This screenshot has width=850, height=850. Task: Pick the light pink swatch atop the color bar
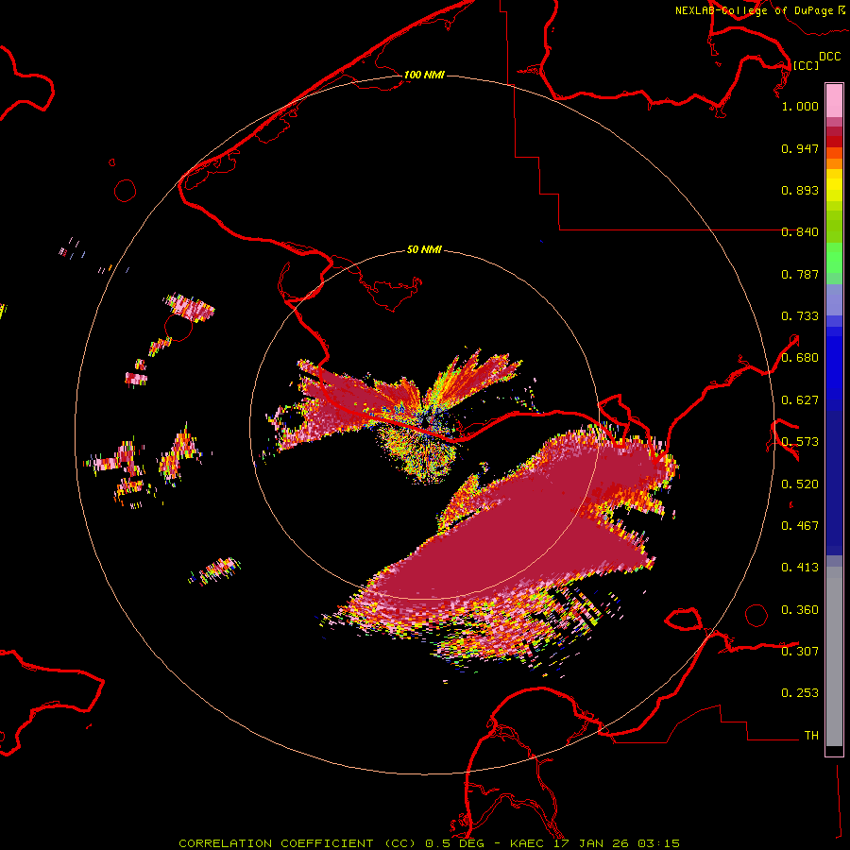[x=834, y=100]
